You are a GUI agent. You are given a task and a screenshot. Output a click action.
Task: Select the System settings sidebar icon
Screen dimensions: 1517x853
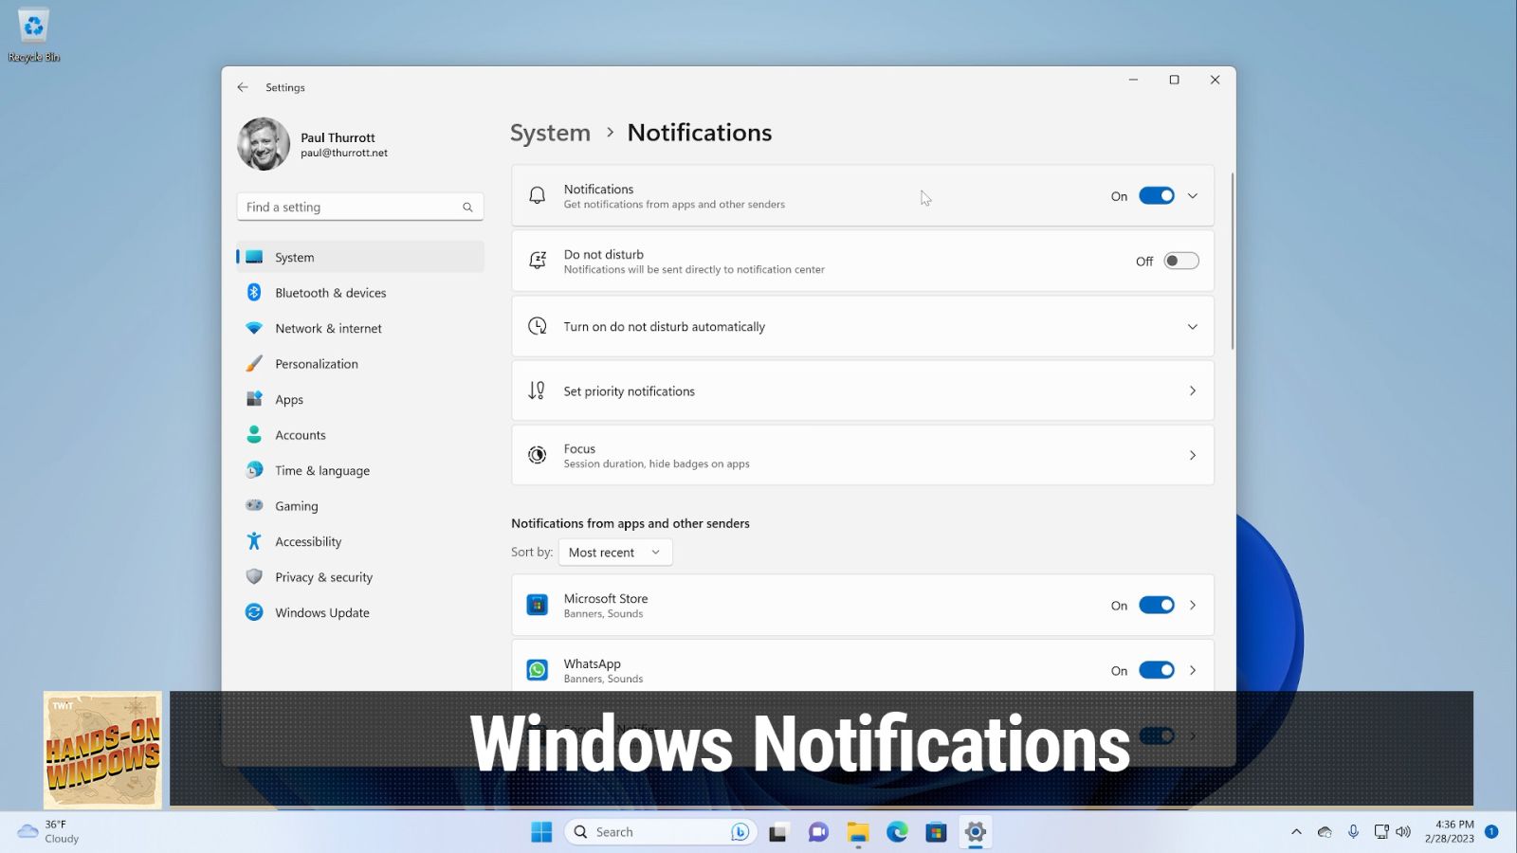(x=254, y=257)
